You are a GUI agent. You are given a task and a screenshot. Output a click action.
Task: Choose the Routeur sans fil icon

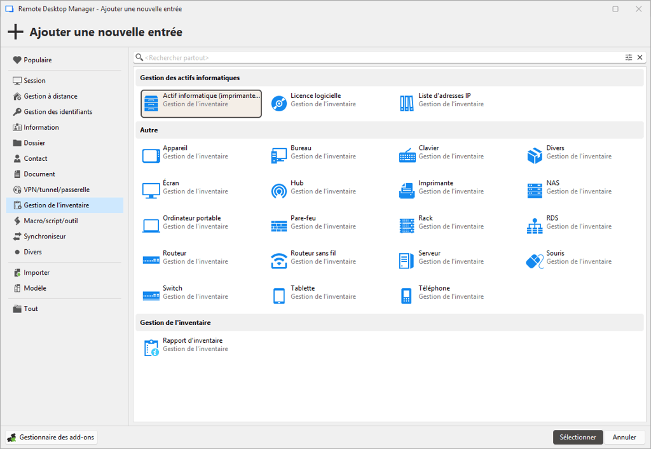(x=278, y=261)
